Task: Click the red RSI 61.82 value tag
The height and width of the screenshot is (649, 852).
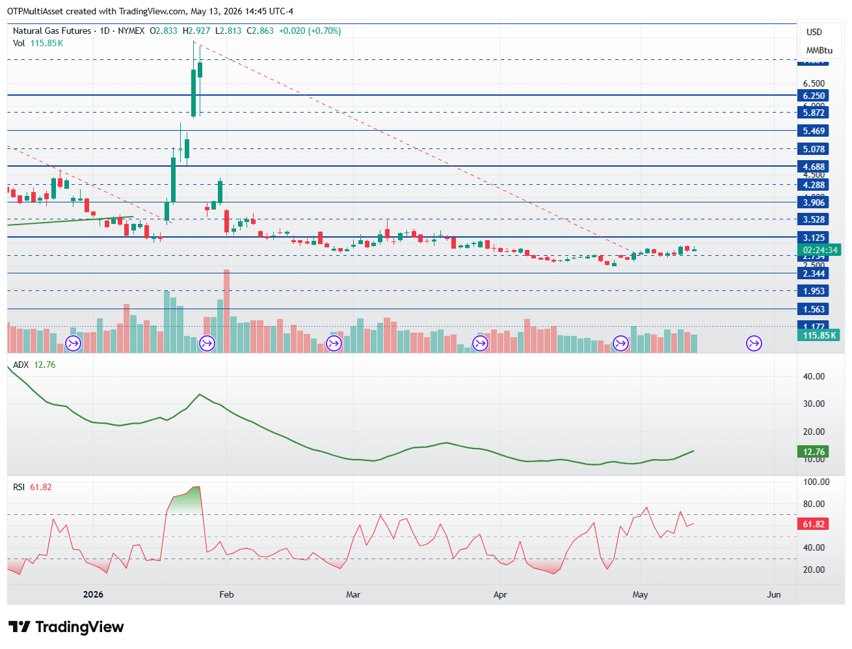Action: click(x=813, y=524)
